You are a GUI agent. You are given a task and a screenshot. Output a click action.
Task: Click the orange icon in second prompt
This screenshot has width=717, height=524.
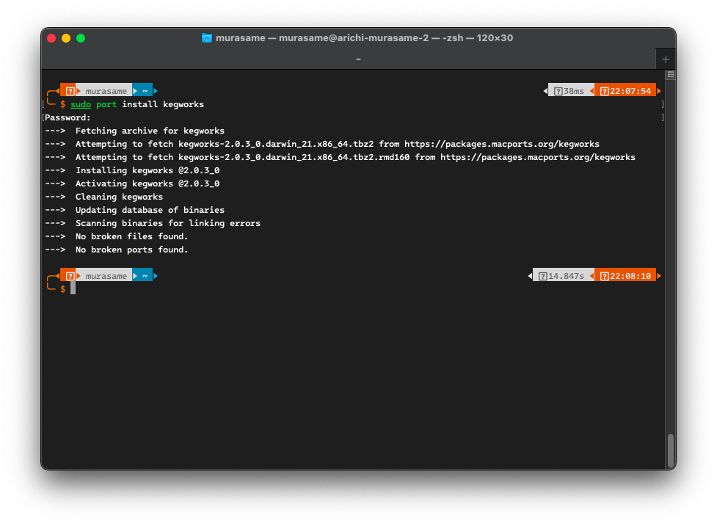70,276
